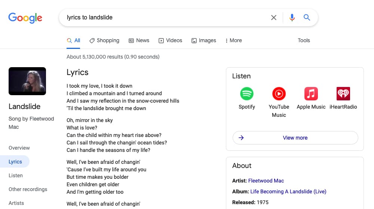Open the search Tools
This screenshot has height=209, width=374.
pos(304,40)
